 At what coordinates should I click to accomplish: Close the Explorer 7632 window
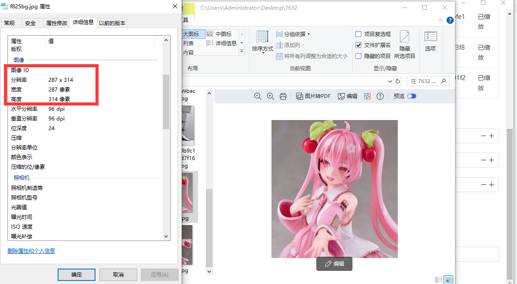click(445, 7)
